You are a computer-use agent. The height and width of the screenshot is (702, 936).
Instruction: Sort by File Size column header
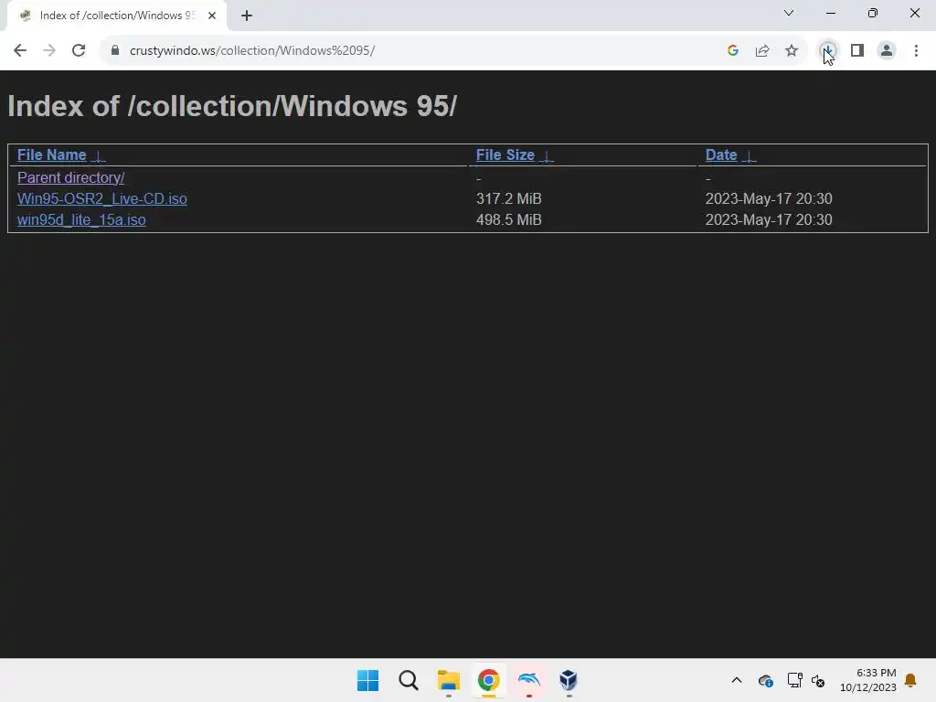[x=505, y=155]
